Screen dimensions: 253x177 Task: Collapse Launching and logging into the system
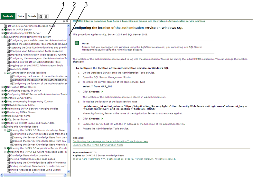(3, 37)
